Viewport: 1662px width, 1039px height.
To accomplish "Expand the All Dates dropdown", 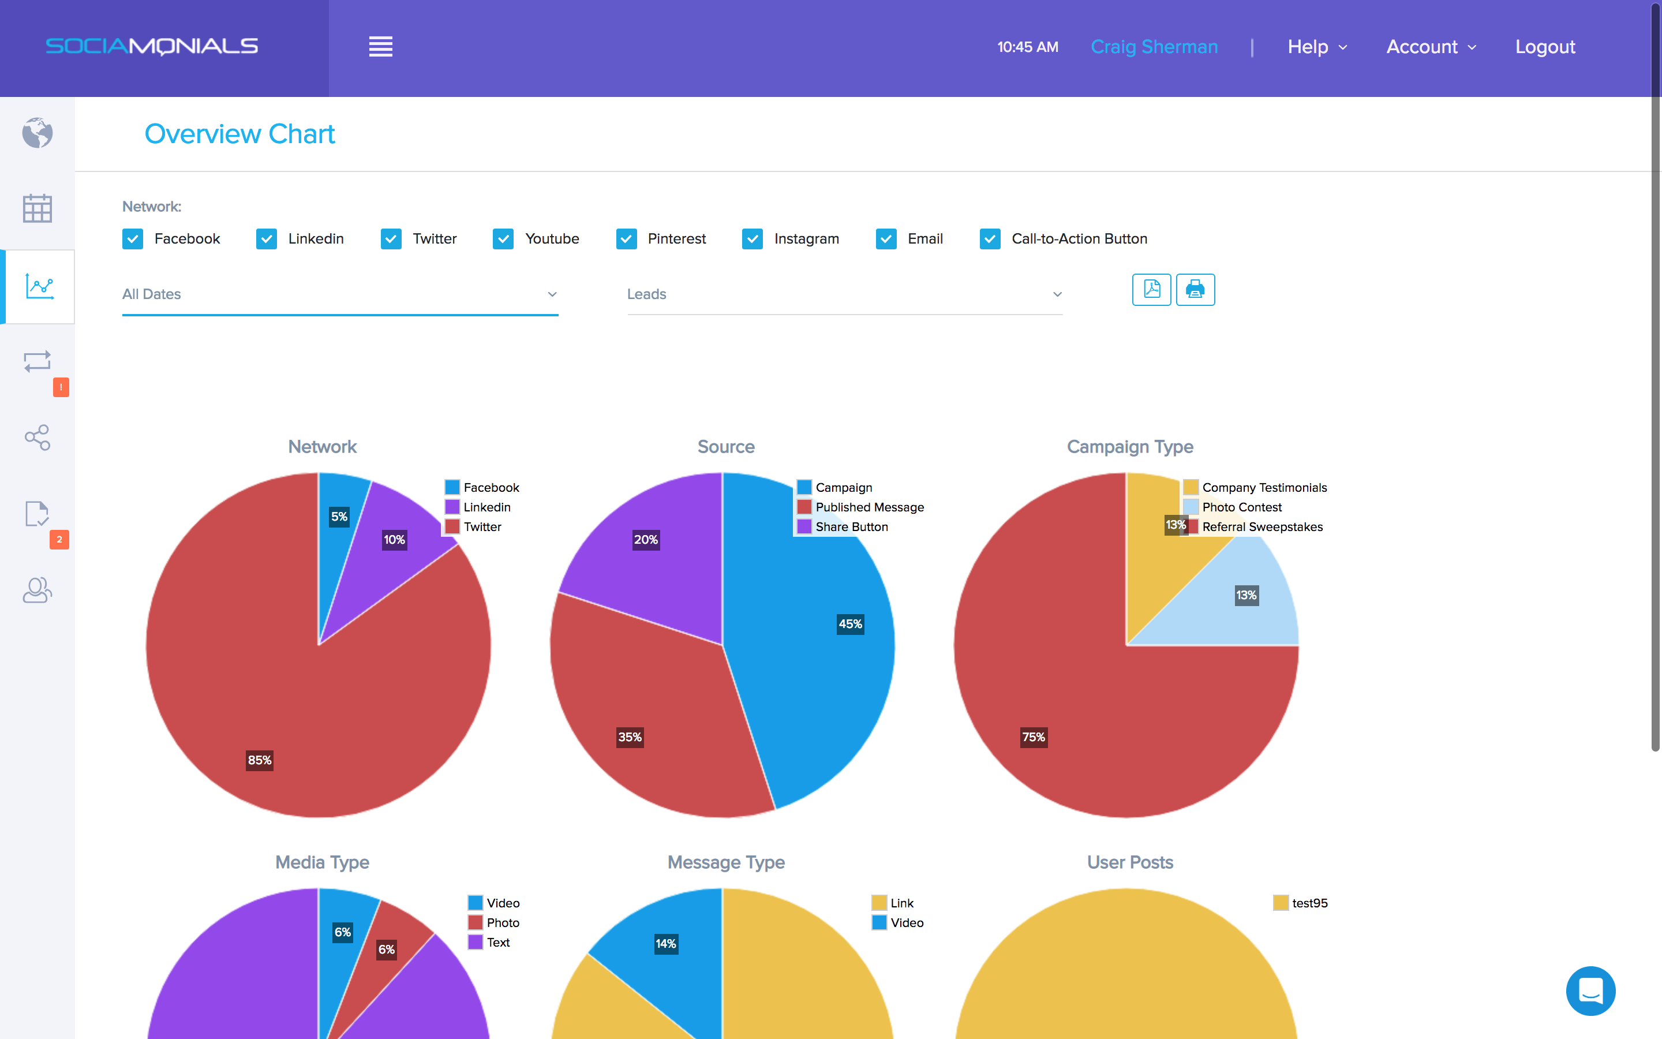I will coord(340,294).
